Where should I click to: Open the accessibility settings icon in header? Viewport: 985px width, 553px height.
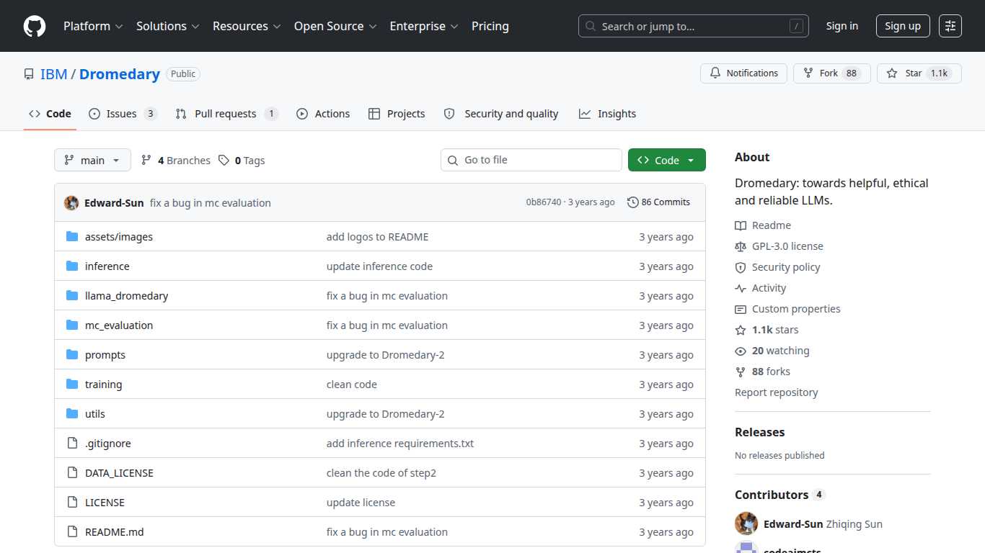pyautogui.click(x=950, y=26)
